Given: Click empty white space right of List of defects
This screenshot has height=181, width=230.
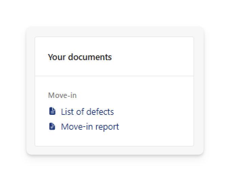Looking at the screenshot, I should (153, 112).
